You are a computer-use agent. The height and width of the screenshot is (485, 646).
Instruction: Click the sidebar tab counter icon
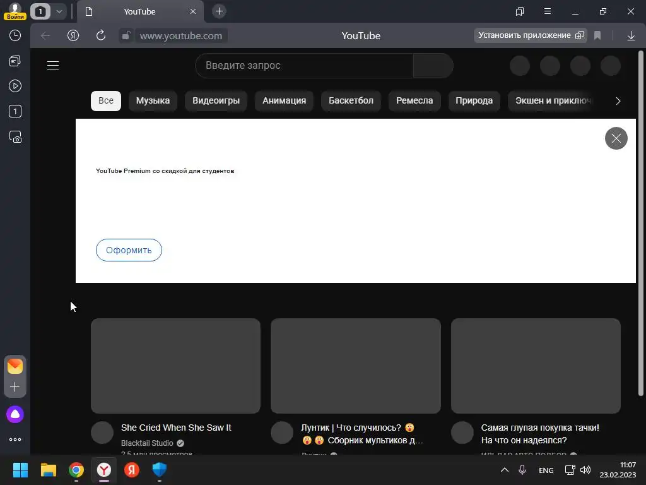pos(15,111)
